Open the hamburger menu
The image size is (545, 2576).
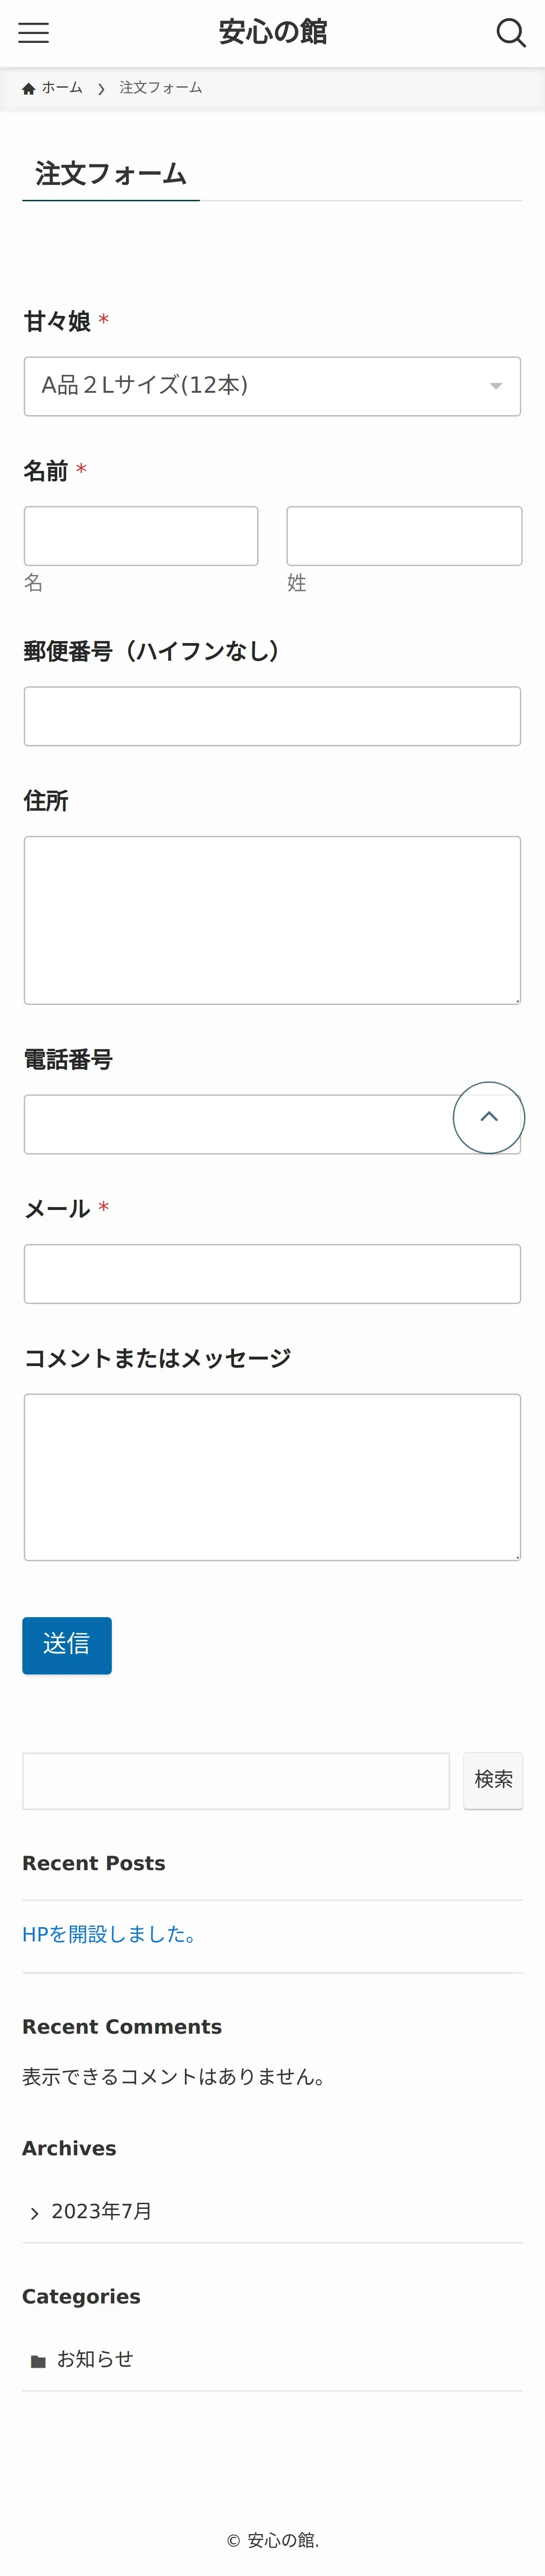coord(33,33)
